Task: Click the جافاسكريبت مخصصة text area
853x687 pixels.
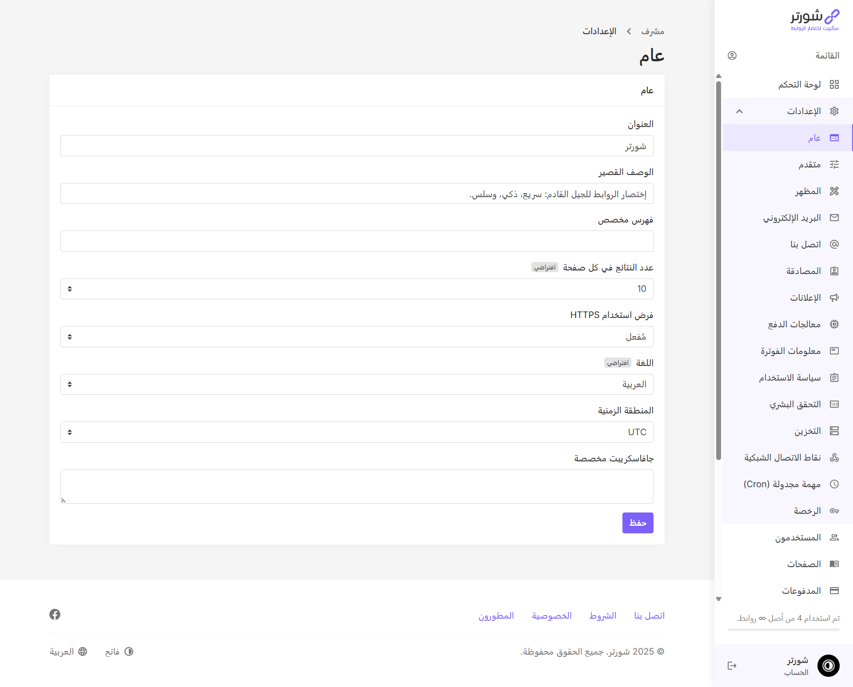Action: click(x=357, y=486)
